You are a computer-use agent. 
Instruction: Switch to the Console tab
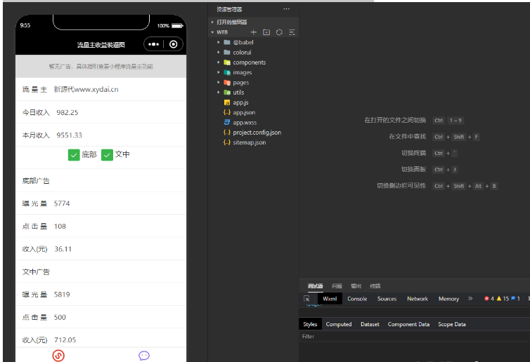coord(357,299)
